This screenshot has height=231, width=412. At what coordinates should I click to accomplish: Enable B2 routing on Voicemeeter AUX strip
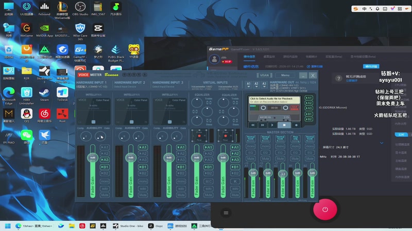point(235,174)
